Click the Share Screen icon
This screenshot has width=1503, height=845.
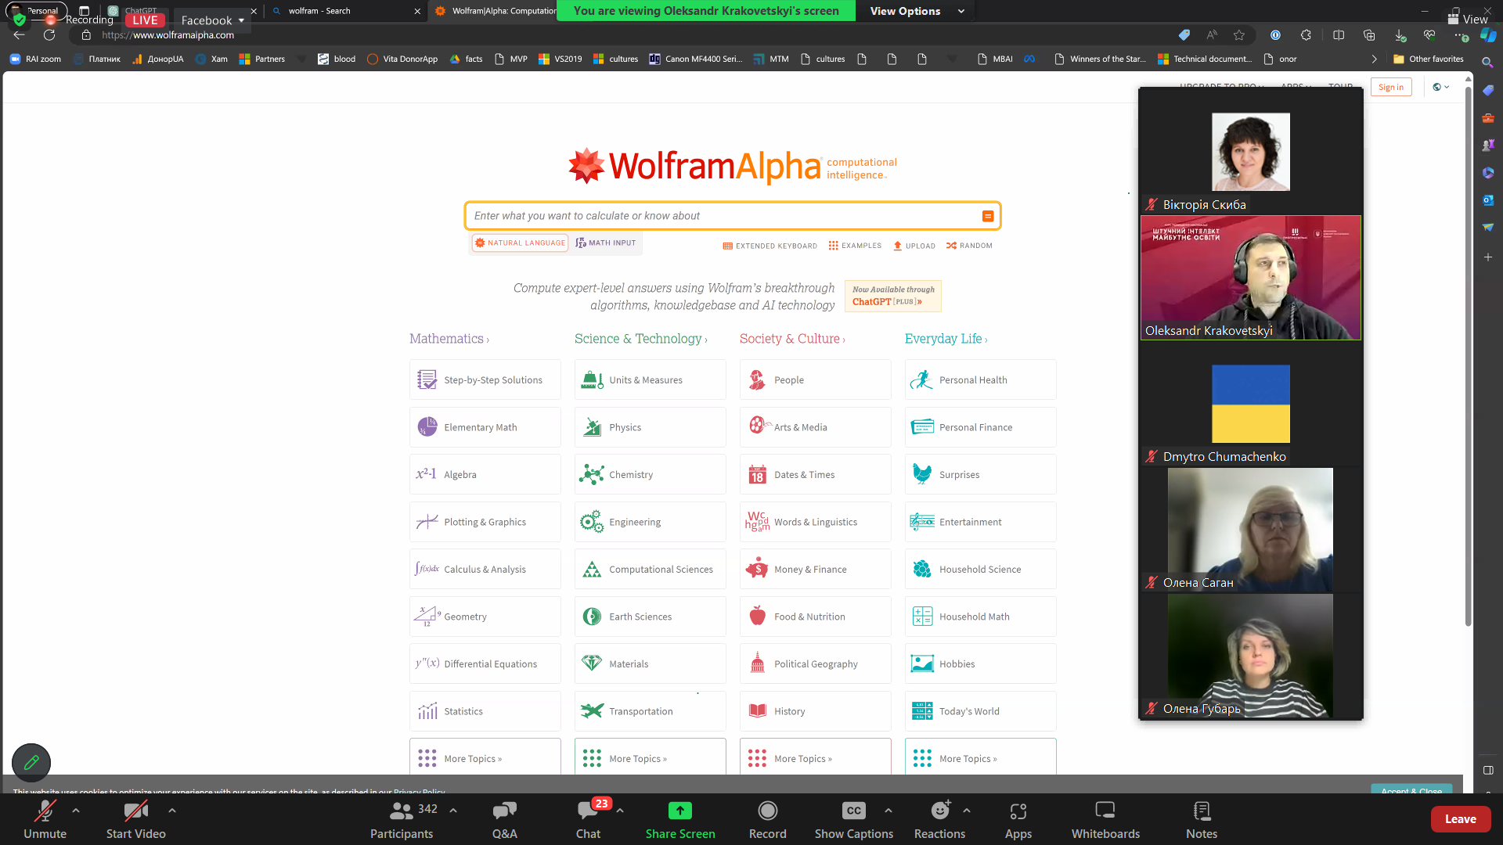click(x=679, y=811)
